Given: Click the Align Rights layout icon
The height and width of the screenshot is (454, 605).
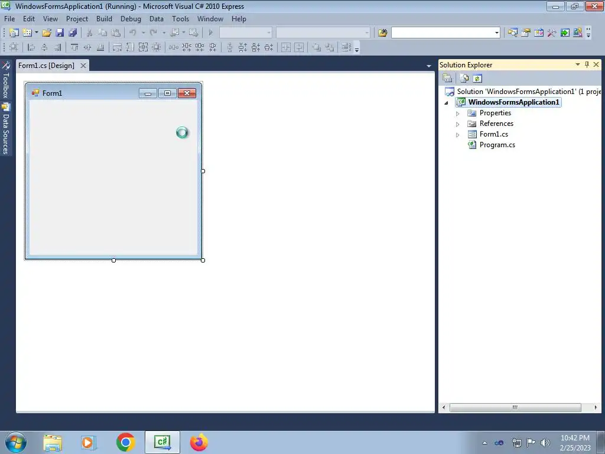Looking at the screenshot, I should (x=57, y=47).
